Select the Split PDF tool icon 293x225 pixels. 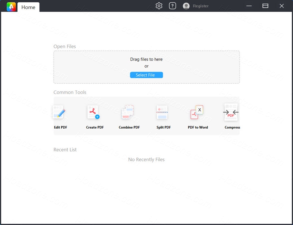pos(162,112)
